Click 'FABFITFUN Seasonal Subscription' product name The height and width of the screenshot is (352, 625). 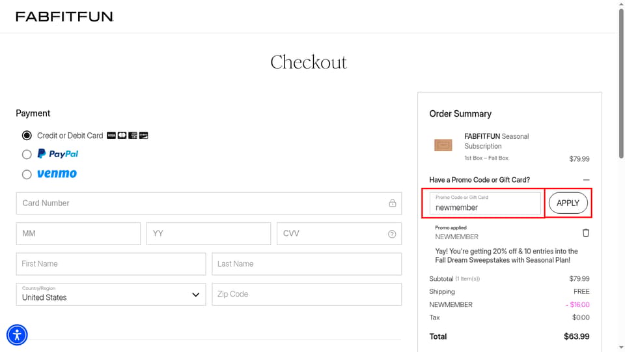497,141
